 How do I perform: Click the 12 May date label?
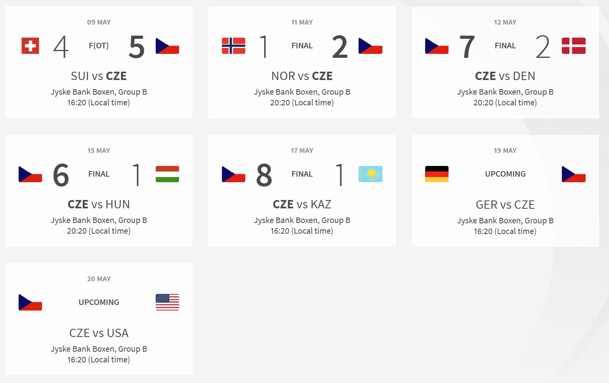click(505, 22)
